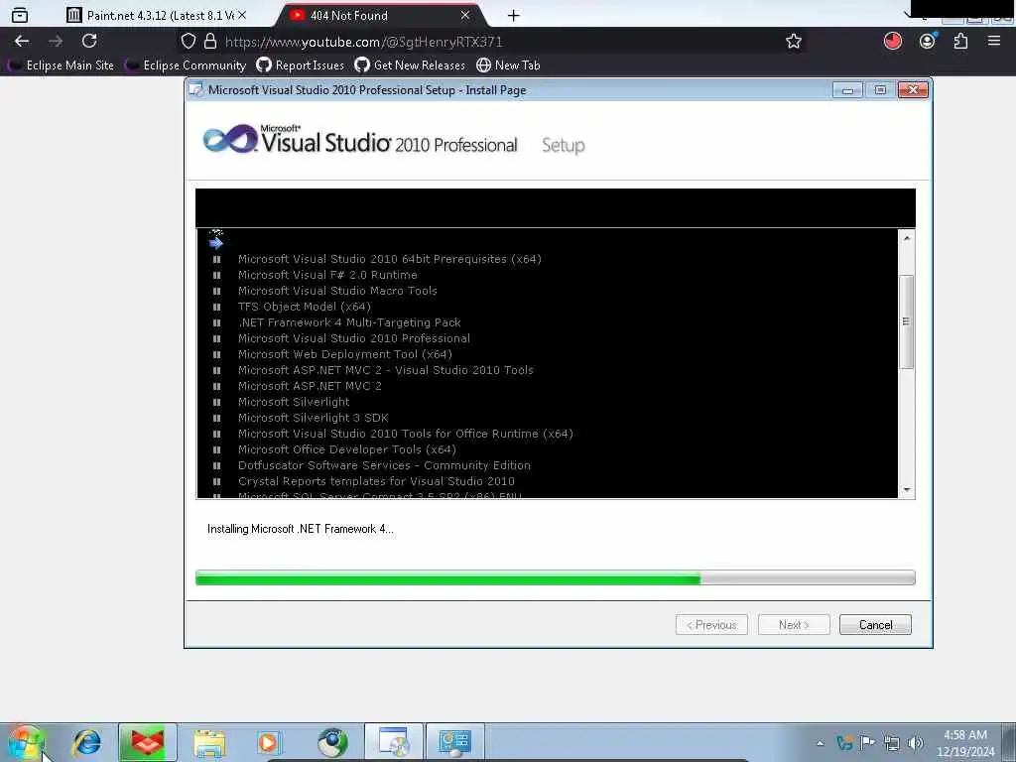1016x762 pixels.
Task: Open the Eclipse Main Site bookmark
Action: point(61,65)
